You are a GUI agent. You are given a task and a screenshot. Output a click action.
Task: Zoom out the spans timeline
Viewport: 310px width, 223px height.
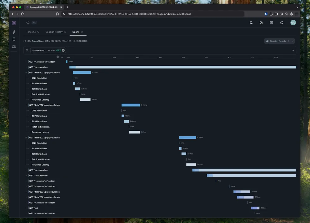58,57
